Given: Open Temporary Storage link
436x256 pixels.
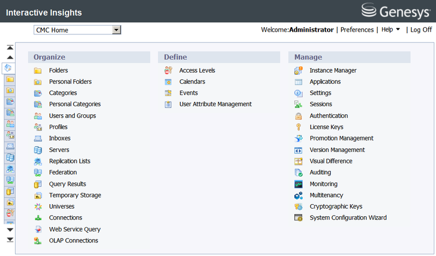Looking at the screenshot, I should click(x=75, y=196).
